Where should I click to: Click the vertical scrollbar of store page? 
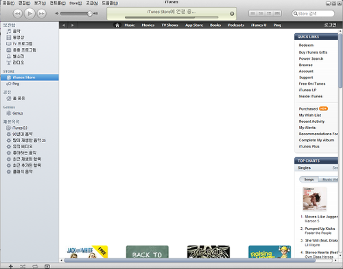[340, 60]
